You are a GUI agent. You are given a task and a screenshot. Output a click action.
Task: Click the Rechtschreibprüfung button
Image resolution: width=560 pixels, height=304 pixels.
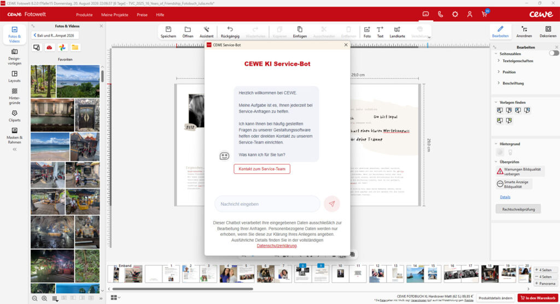click(518, 209)
